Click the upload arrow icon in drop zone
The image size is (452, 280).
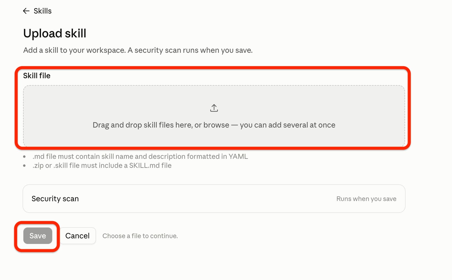(214, 108)
